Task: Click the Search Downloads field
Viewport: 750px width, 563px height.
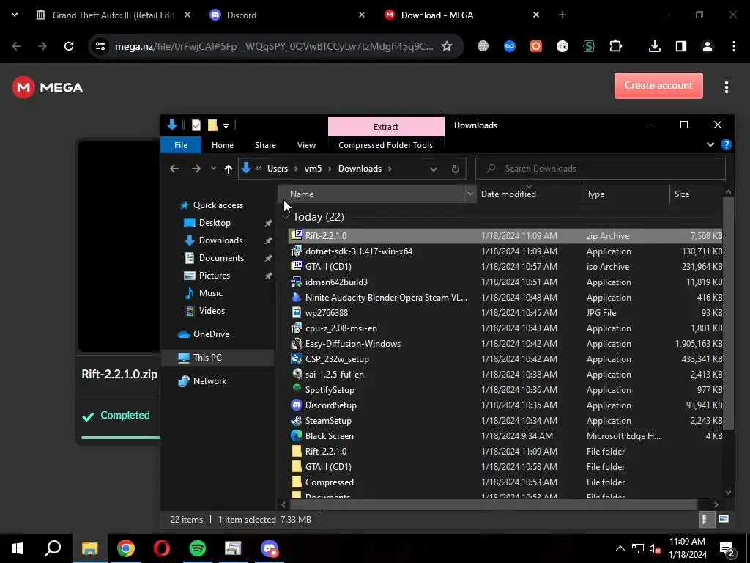Action: pyautogui.click(x=601, y=169)
